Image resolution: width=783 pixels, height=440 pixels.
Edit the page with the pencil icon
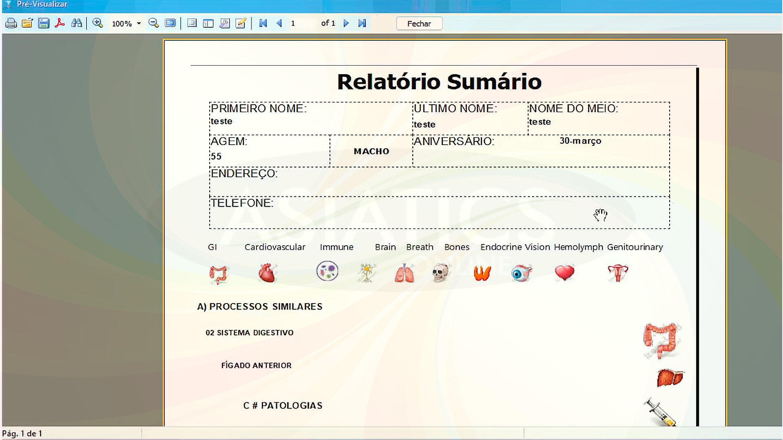[241, 23]
